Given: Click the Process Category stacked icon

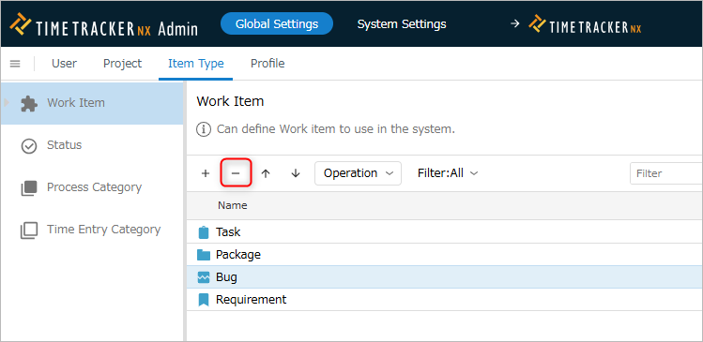Looking at the screenshot, I should (x=29, y=188).
